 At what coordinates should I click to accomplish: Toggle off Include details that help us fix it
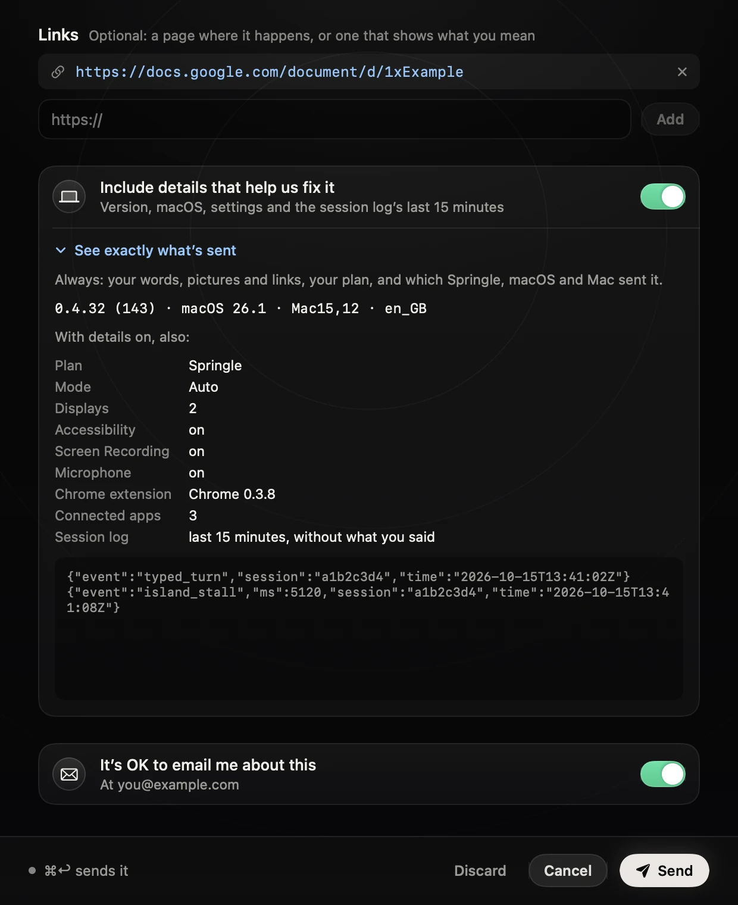coord(663,196)
